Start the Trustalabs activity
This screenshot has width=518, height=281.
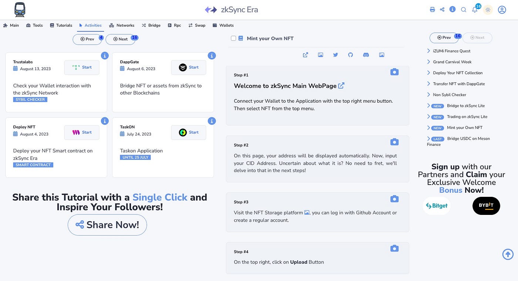82,67
